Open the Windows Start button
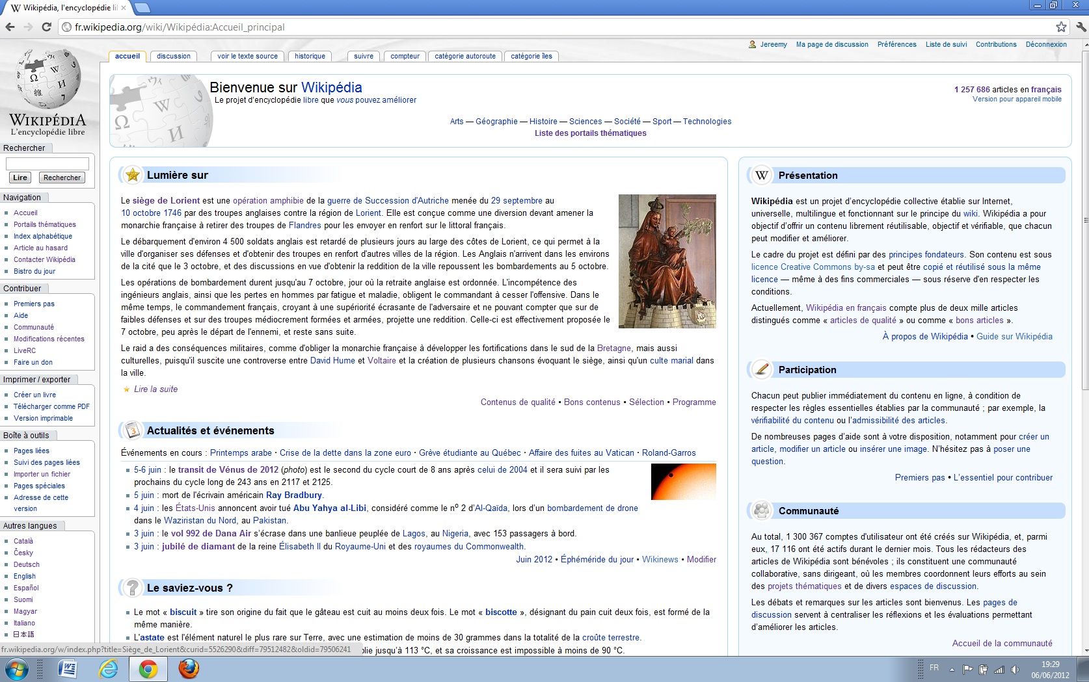Viewport: 1089px width, 682px height. [x=17, y=669]
